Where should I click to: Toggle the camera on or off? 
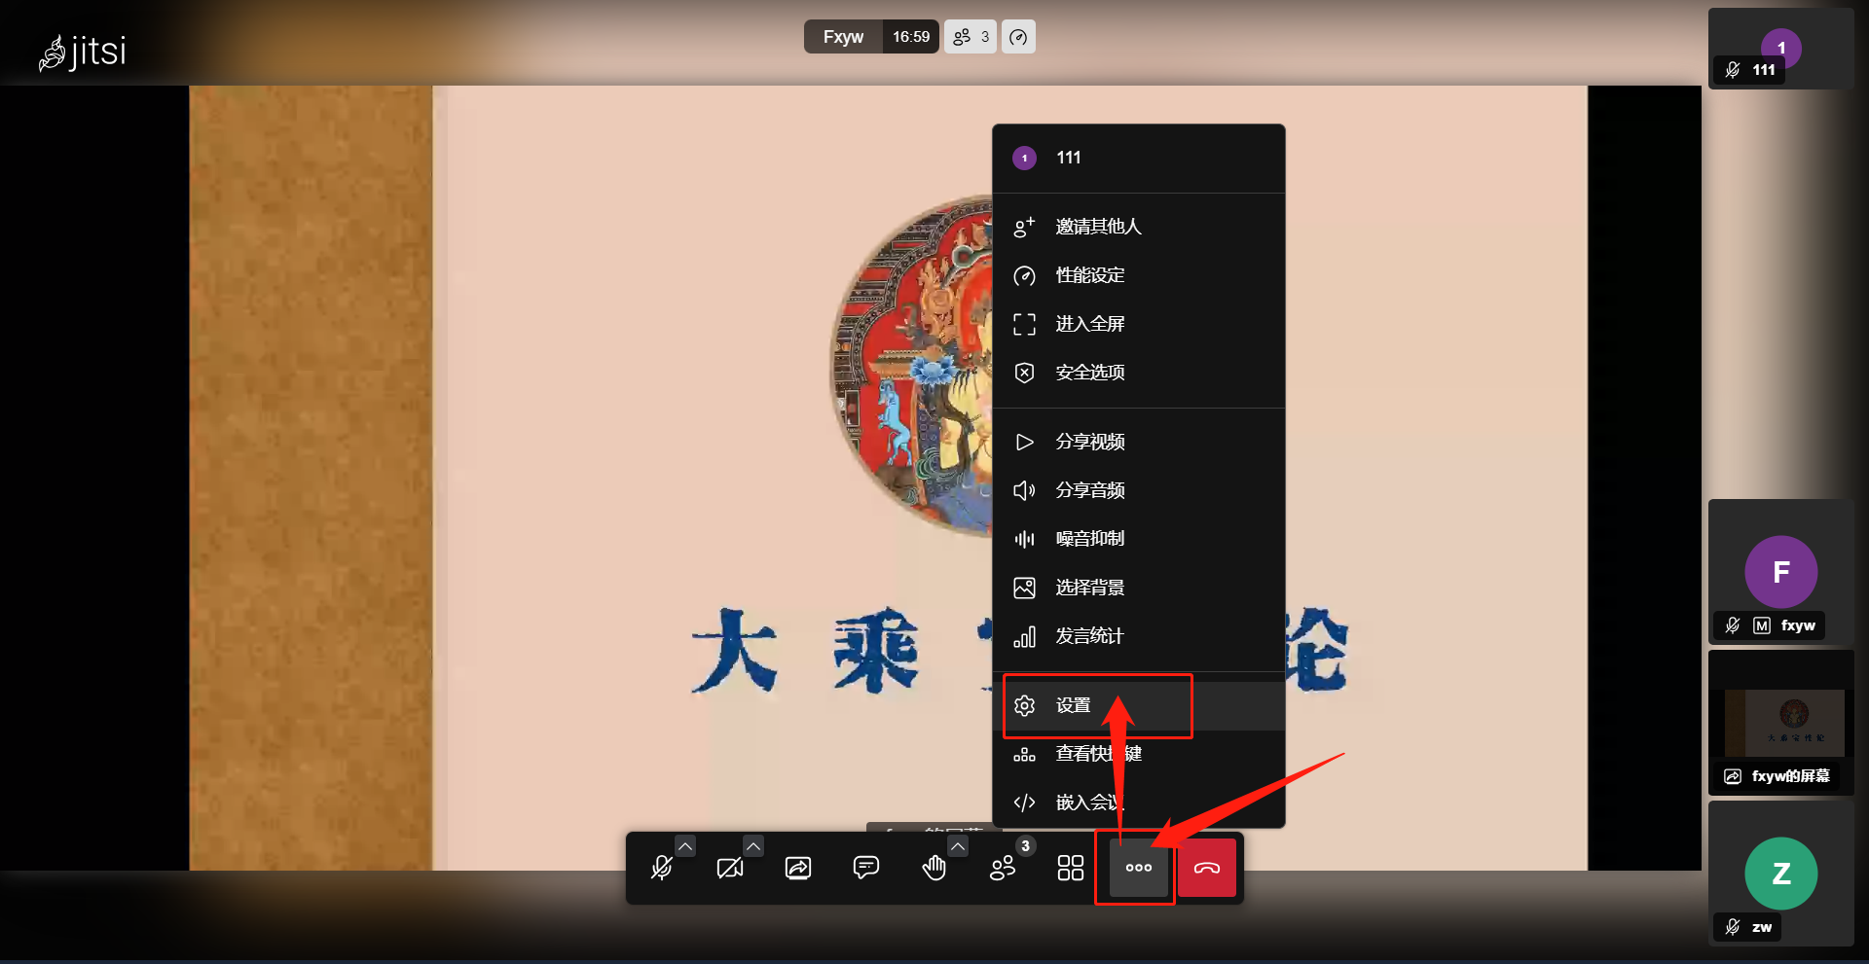click(729, 868)
